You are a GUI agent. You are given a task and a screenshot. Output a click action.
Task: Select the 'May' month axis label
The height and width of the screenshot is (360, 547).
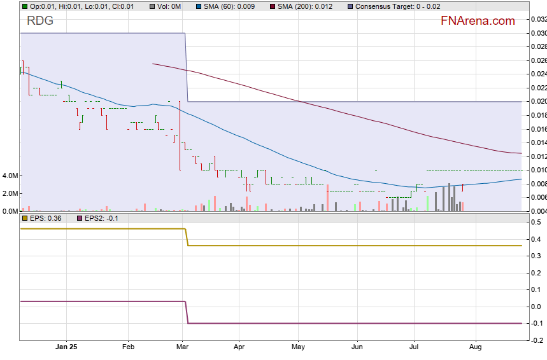coord(298,348)
